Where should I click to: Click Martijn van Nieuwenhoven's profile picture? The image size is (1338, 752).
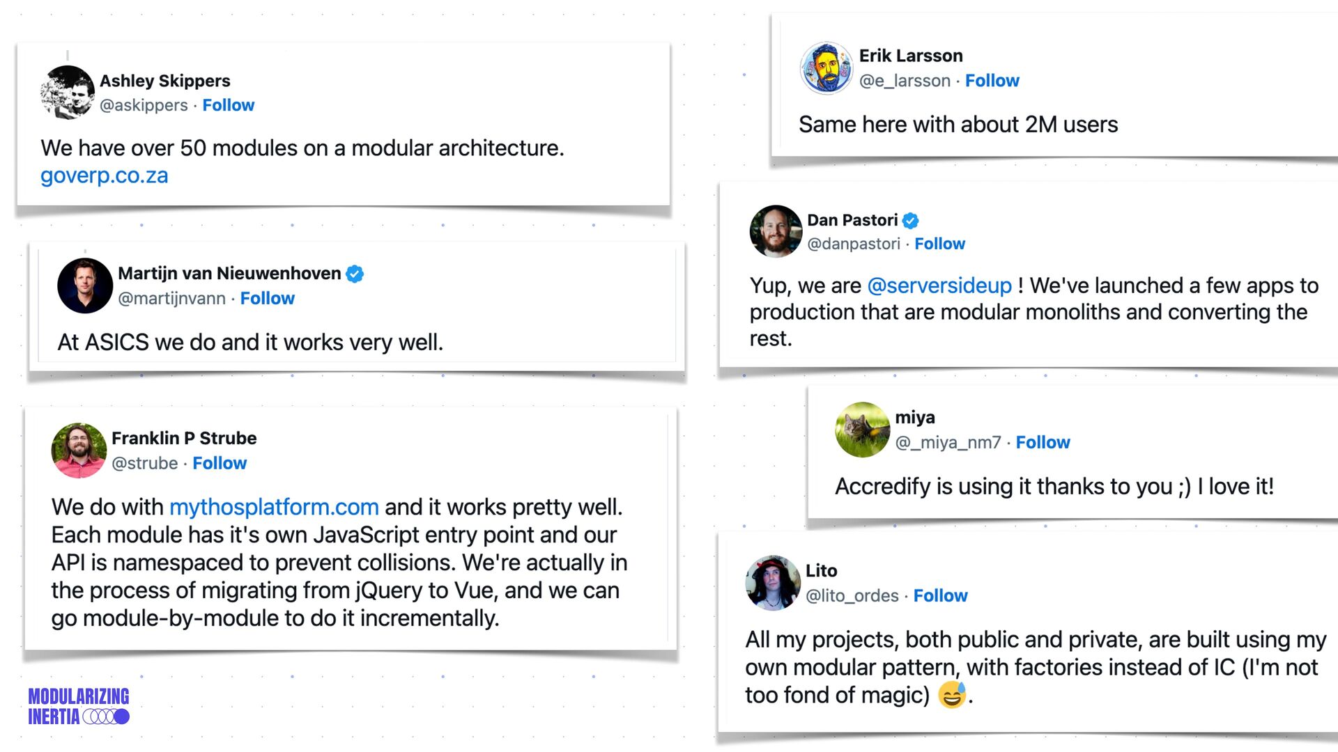(x=85, y=285)
